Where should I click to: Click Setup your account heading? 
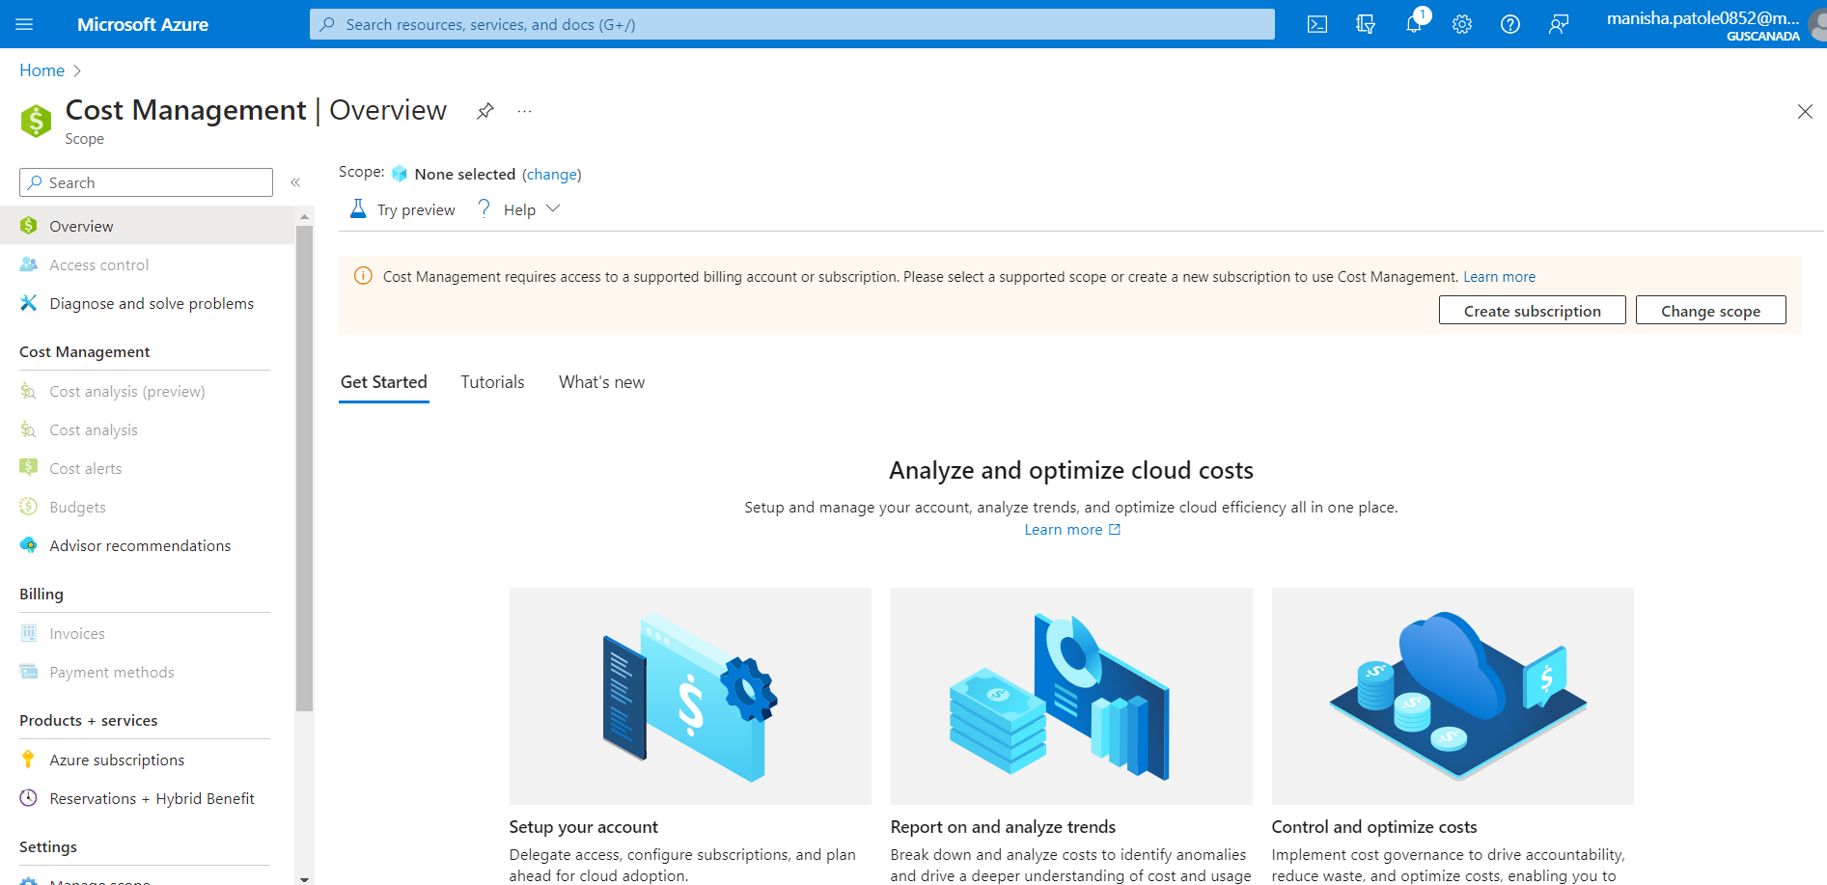[583, 827]
